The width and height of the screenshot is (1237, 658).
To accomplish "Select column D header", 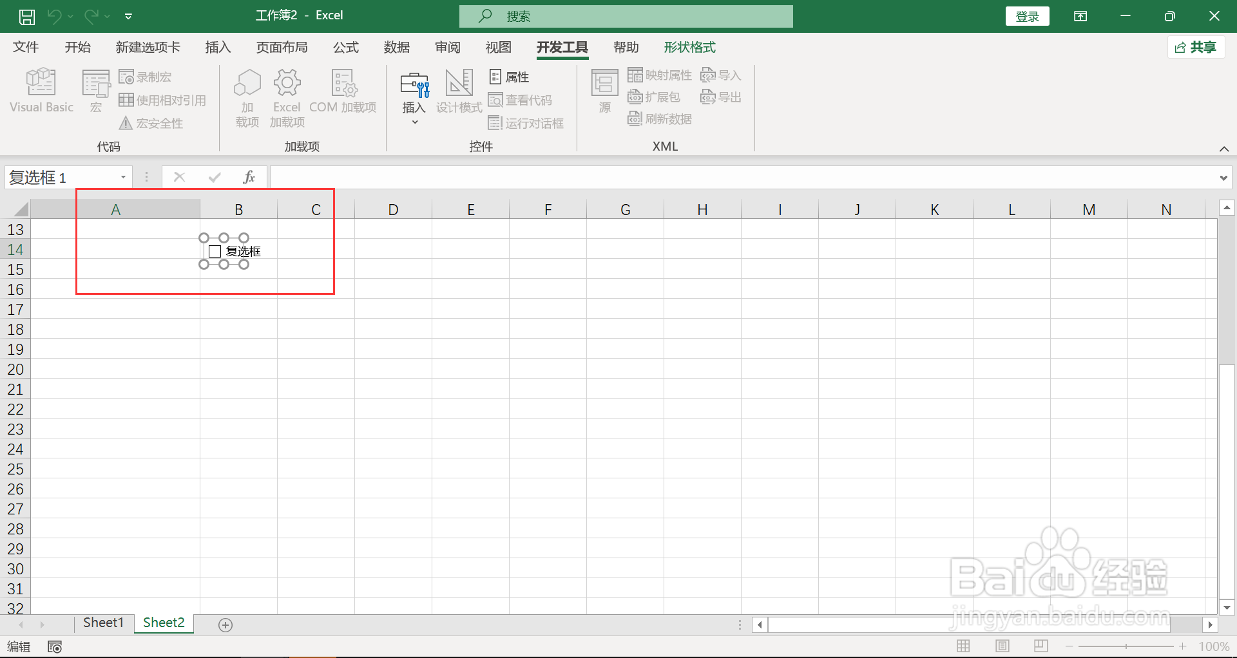I will point(393,209).
